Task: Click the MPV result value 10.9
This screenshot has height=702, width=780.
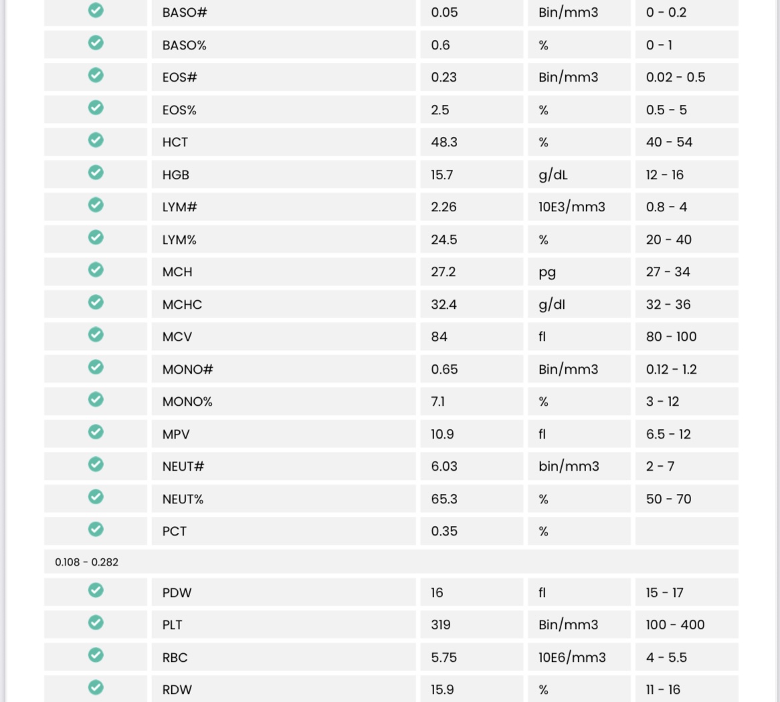Action: point(442,435)
